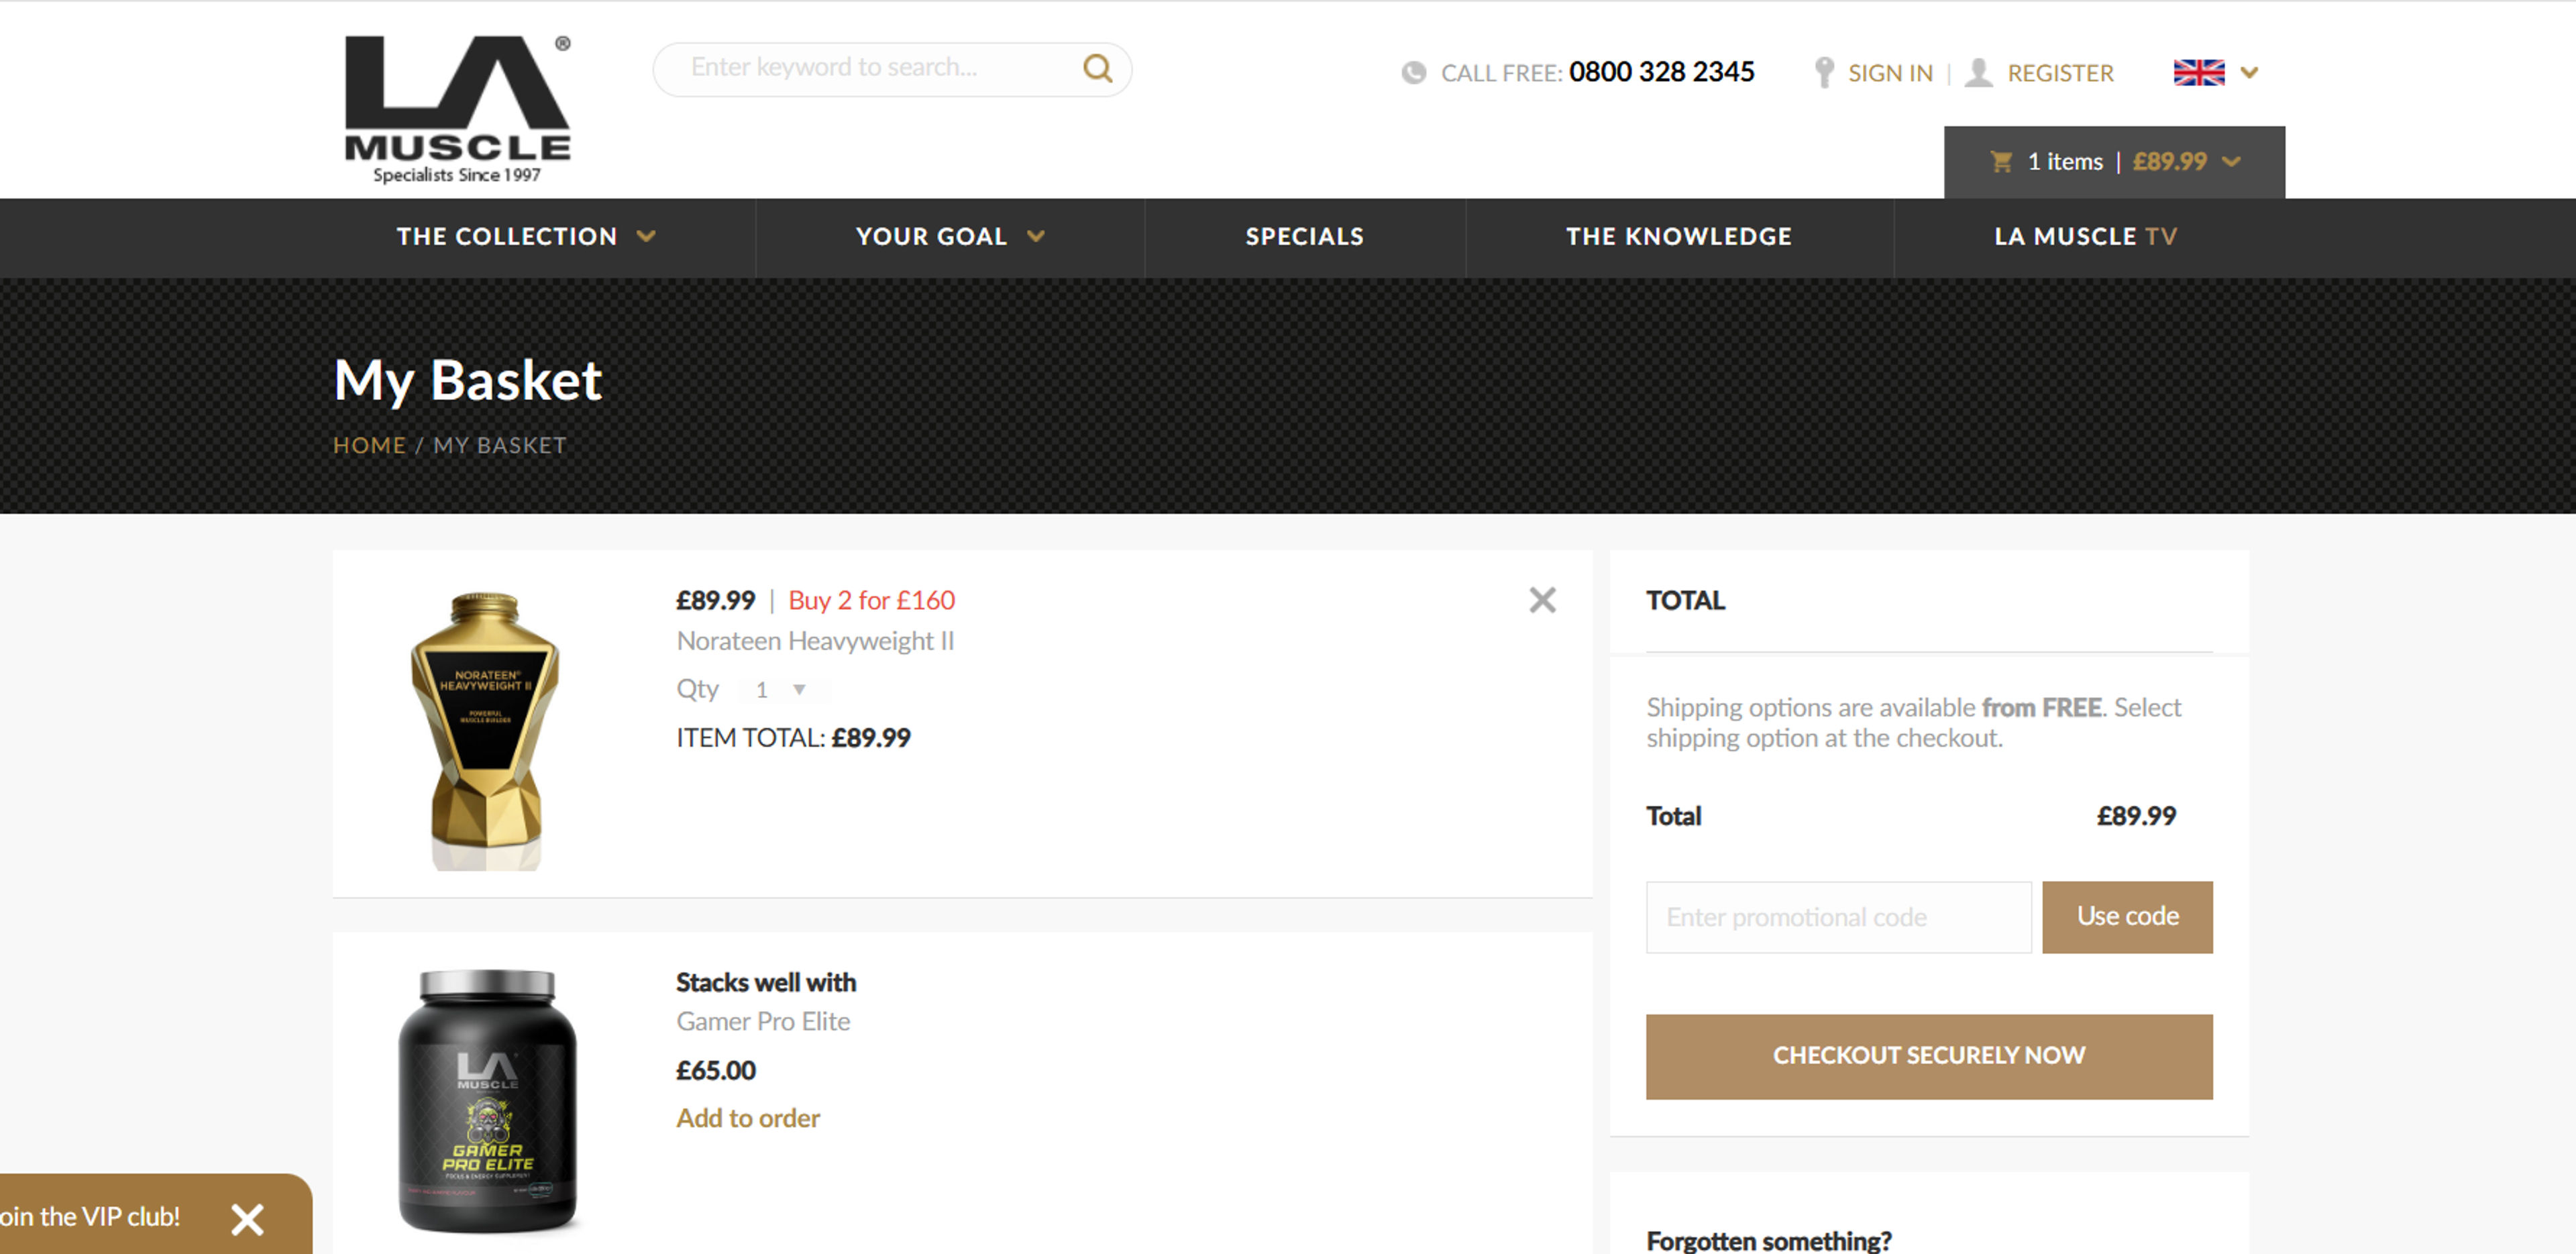The image size is (2576, 1254).
Task: Click the ITEM TOTAL: £89.99 text
Action: [793, 738]
